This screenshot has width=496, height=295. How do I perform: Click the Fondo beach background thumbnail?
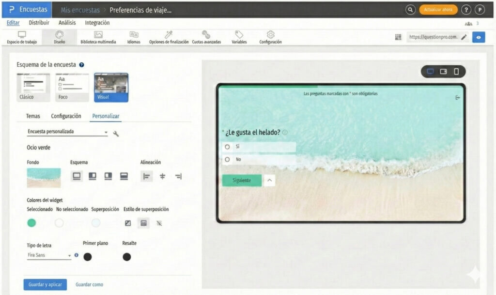[x=44, y=177]
